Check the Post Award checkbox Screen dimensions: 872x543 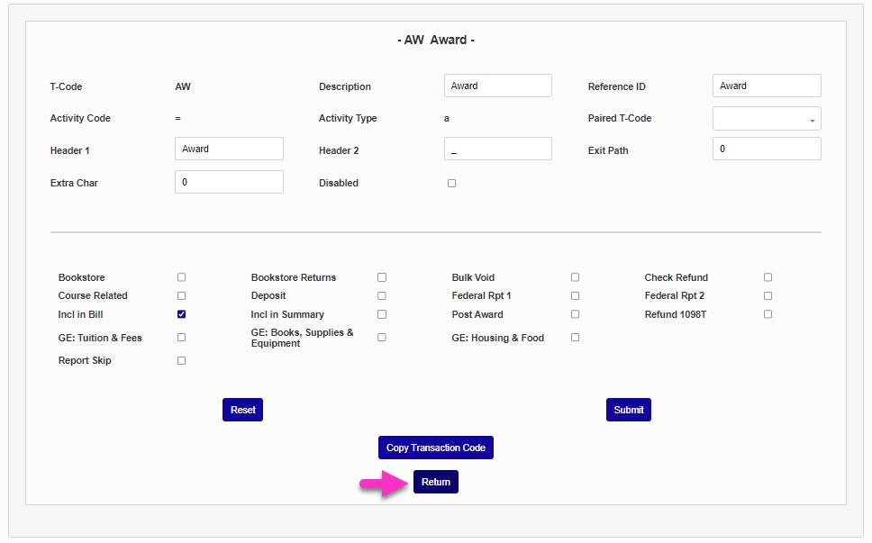pos(576,314)
